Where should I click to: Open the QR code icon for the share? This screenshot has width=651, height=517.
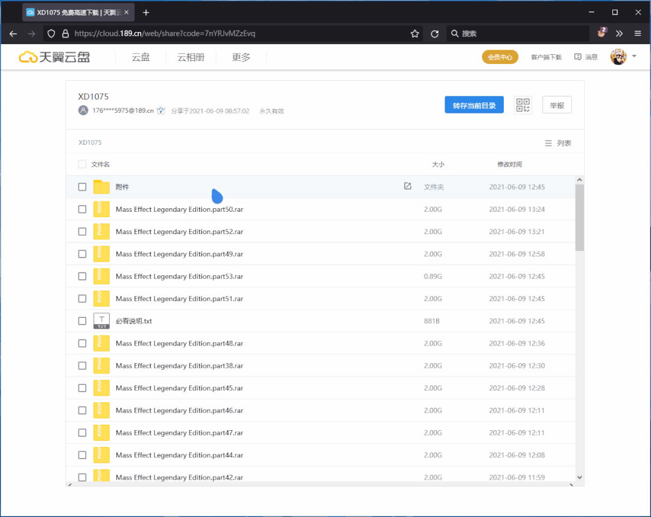pyautogui.click(x=523, y=105)
